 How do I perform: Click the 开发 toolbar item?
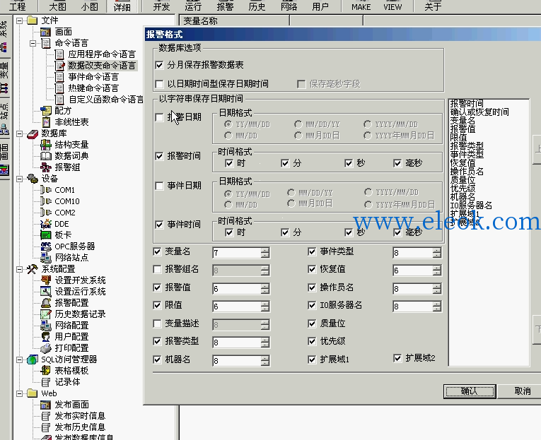pyautogui.click(x=161, y=6)
